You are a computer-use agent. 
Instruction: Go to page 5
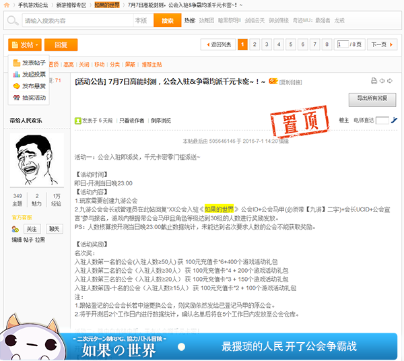(291, 44)
